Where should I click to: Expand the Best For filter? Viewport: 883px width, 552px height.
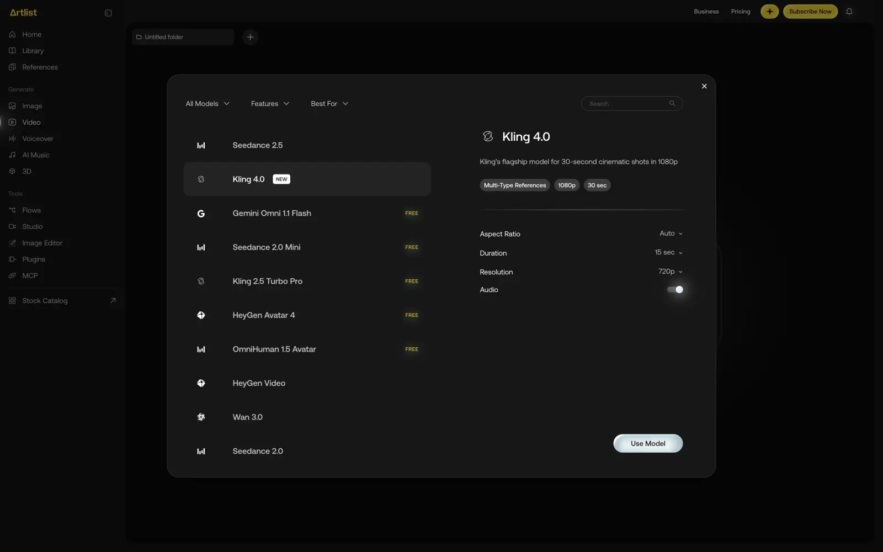(x=329, y=104)
